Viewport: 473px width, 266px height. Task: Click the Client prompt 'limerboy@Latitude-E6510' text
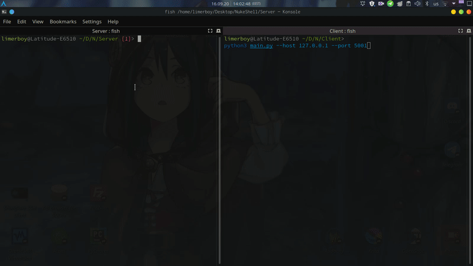coord(261,38)
